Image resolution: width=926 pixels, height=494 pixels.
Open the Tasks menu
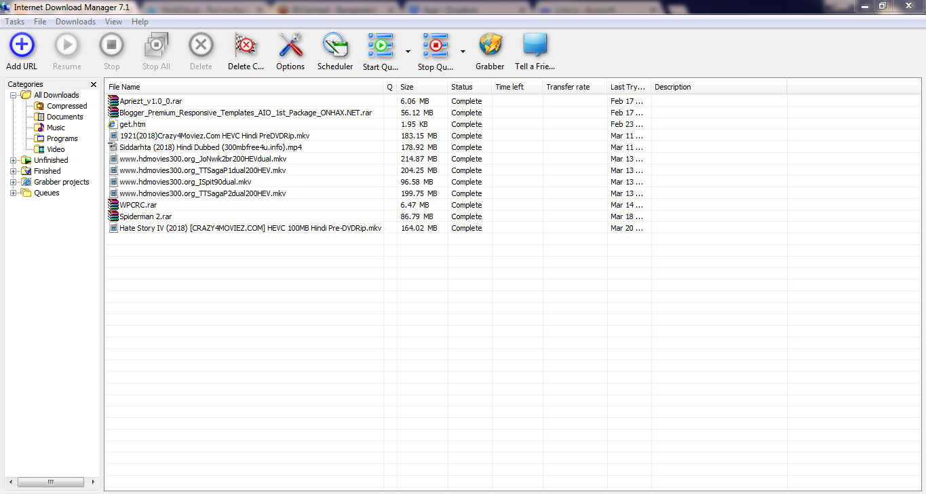coord(15,22)
